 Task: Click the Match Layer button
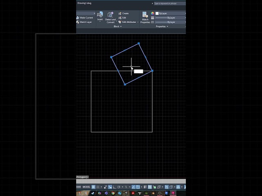84,22
